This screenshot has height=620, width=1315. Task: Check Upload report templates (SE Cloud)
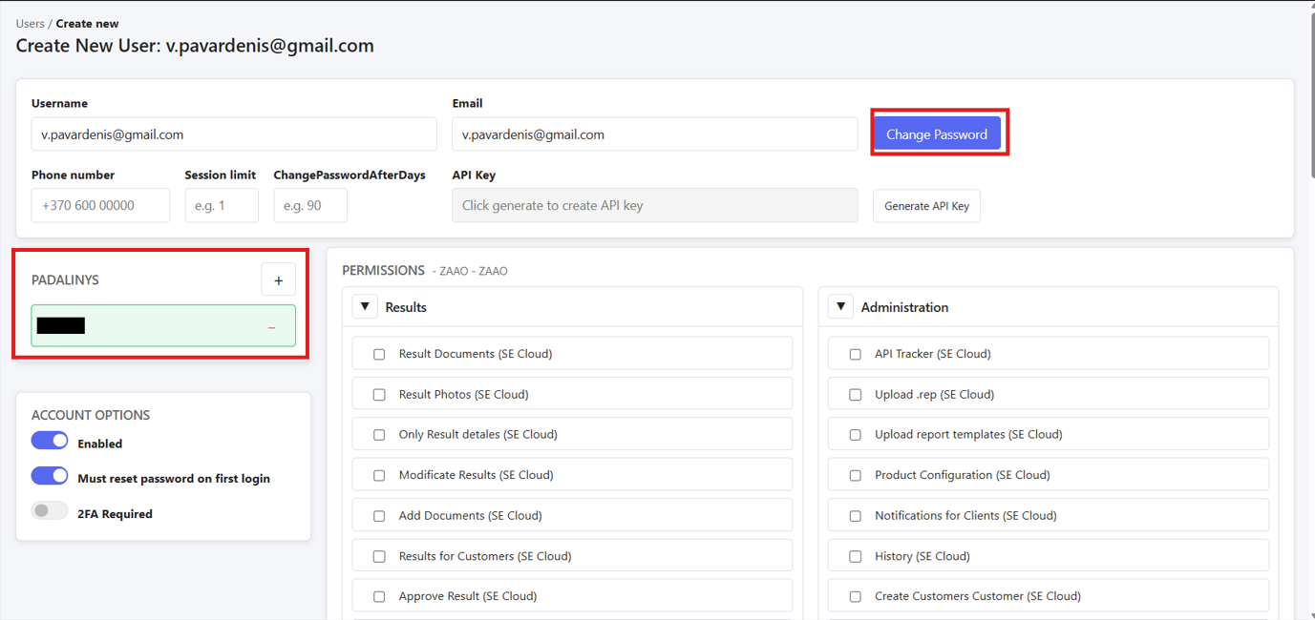pos(856,435)
